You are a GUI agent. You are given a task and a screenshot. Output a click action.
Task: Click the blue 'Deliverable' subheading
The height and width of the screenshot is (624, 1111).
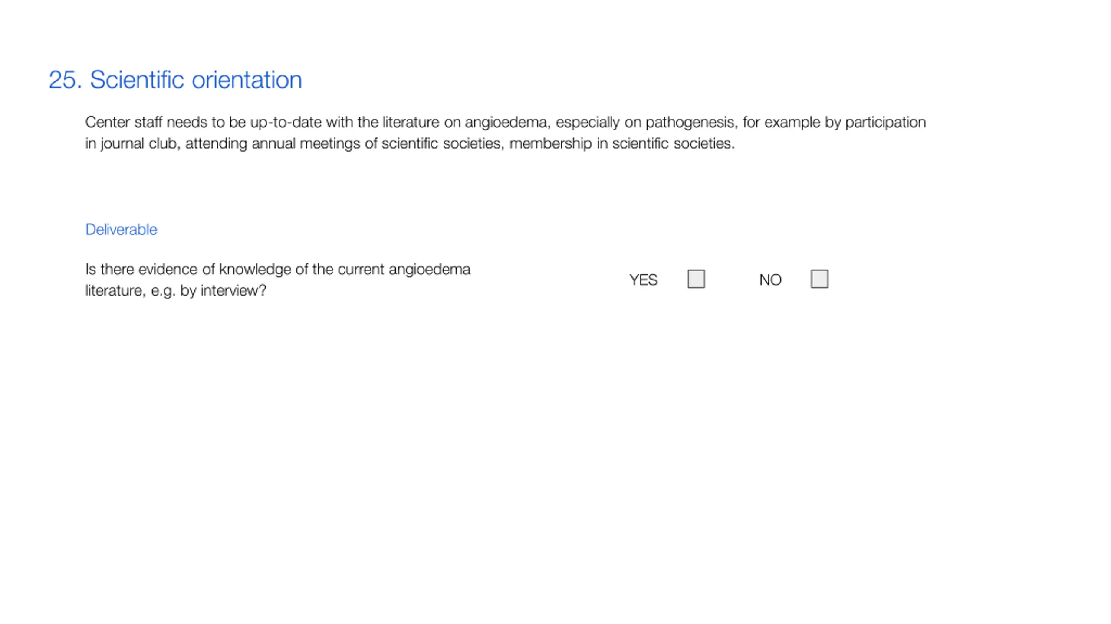[x=121, y=230]
